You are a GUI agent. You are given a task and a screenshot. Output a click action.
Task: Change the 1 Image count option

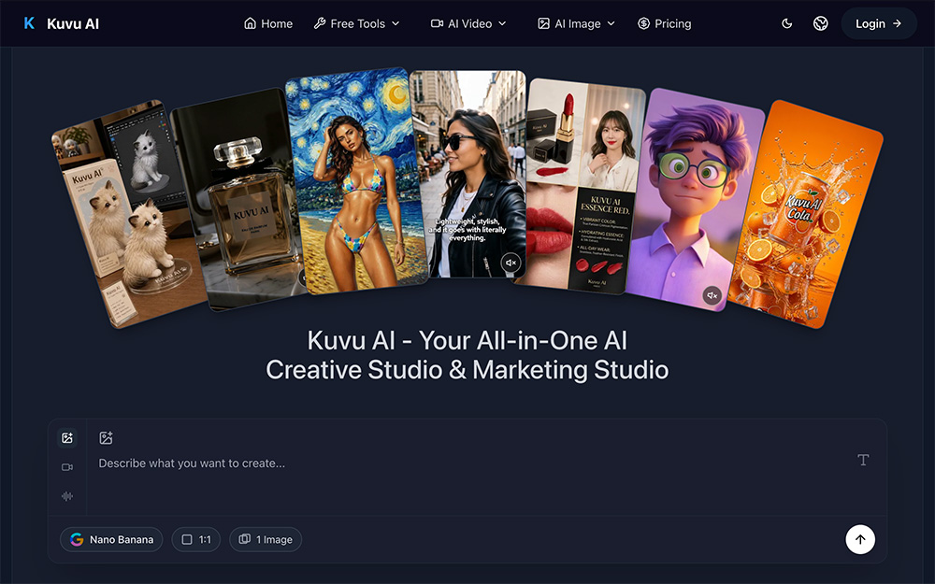pos(266,539)
